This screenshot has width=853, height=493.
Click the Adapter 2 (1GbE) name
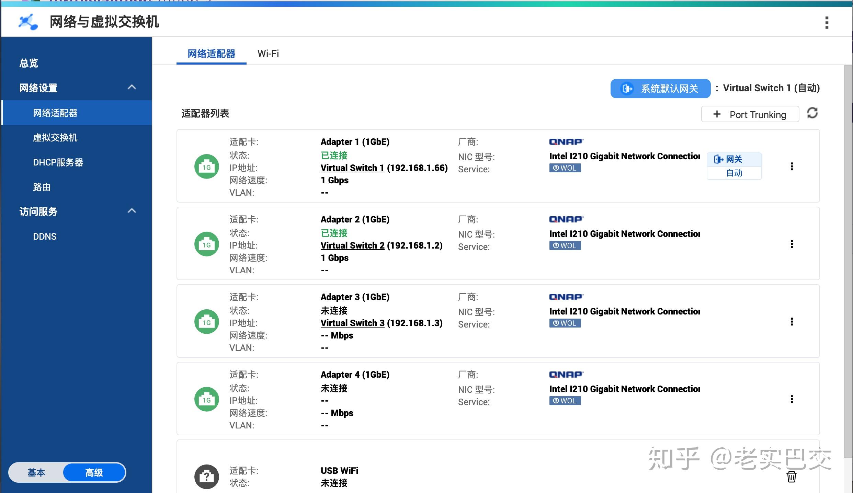(355, 219)
